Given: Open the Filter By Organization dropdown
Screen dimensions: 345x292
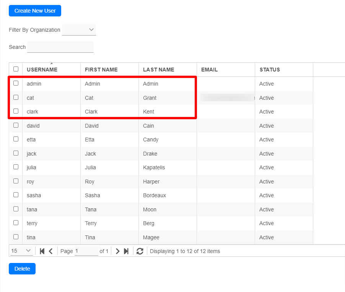Looking at the screenshot, I should tap(79, 30).
